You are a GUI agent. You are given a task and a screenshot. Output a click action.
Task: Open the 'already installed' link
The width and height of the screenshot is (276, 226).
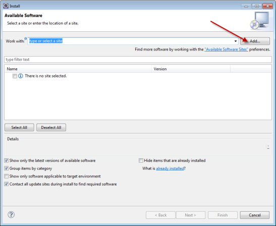pos(170,168)
